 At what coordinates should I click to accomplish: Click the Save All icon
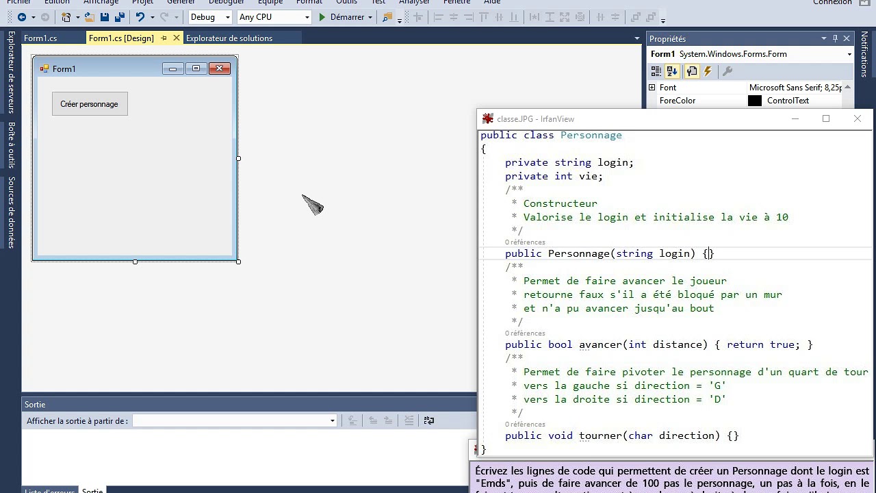tap(120, 17)
